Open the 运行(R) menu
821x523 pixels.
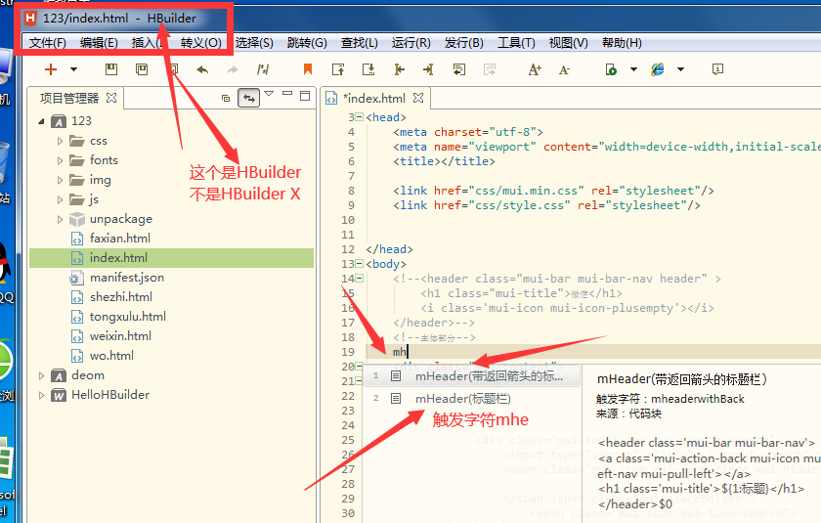click(x=411, y=43)
